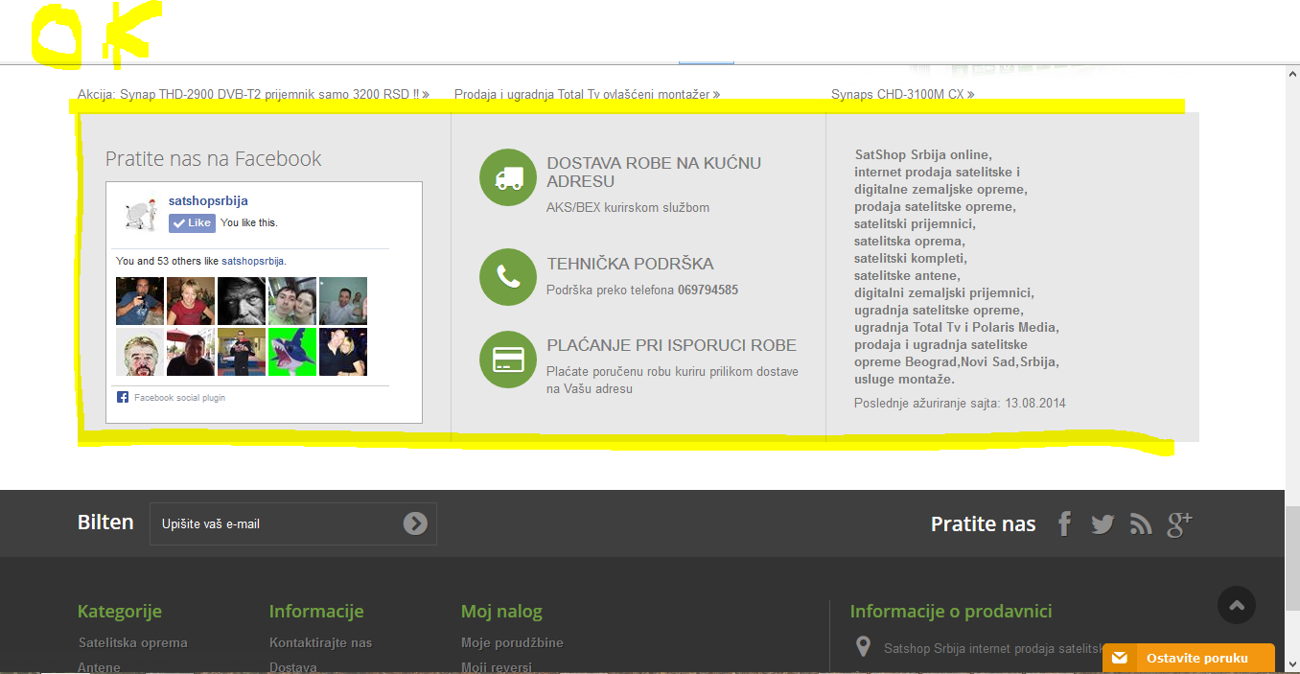Open the satshopsrbija Facebook page title
Image resolution: width=1300 pixels, height=674 pixels.
point(208,201)
